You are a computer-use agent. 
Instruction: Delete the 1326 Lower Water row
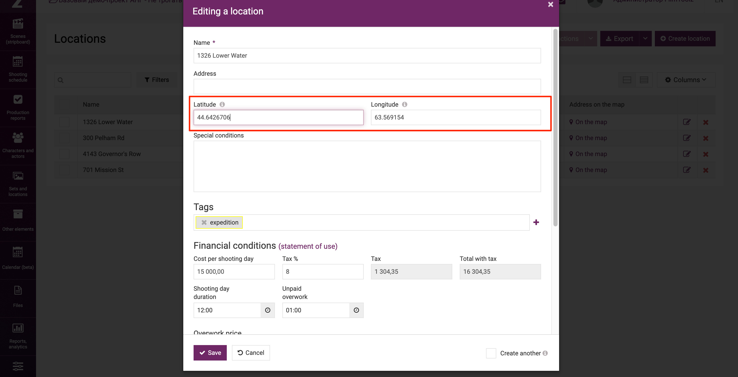click(706, 122)
